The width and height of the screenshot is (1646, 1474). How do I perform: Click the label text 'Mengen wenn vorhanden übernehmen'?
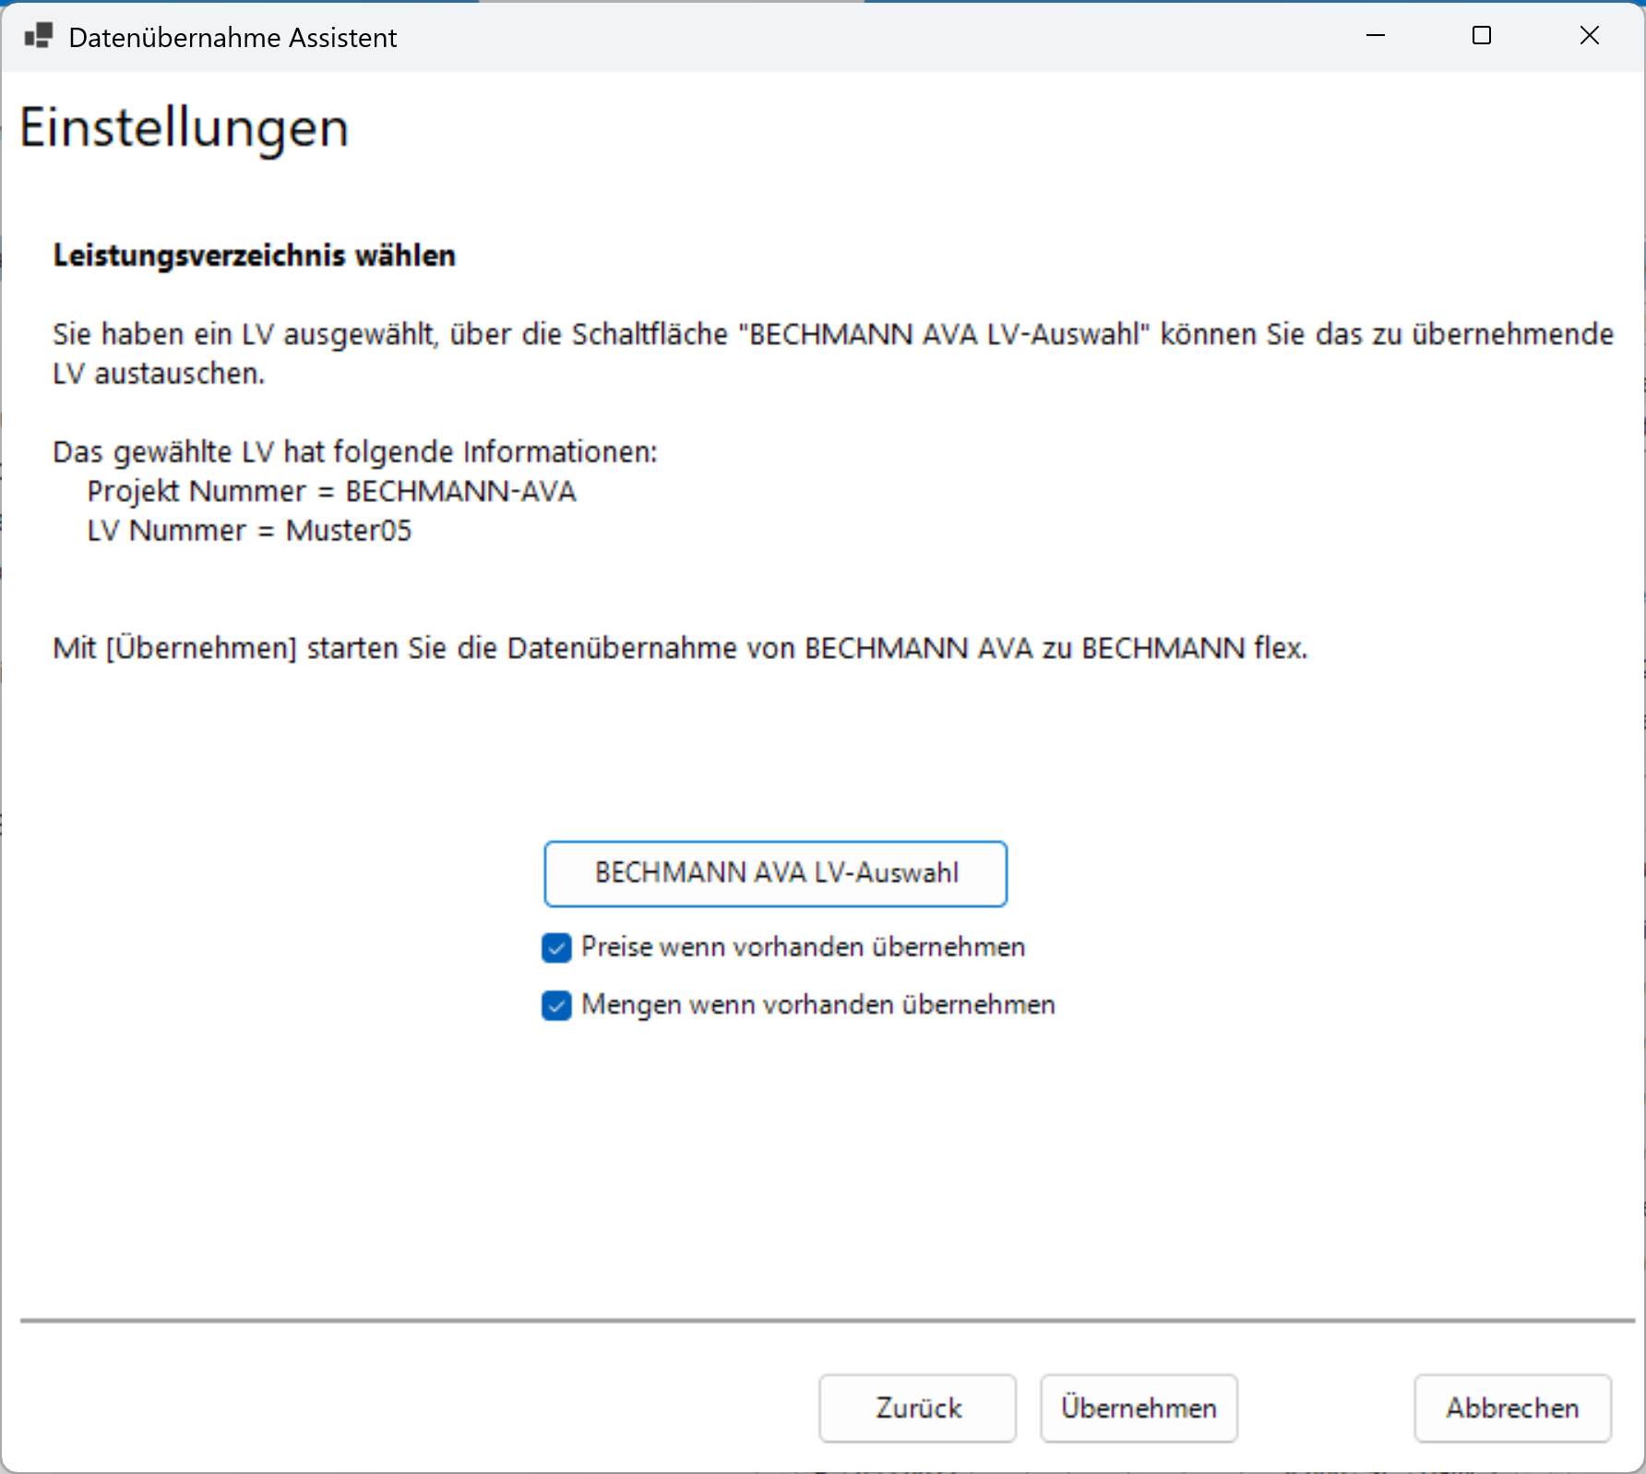pyautogui.click(x=817, y=1005)
